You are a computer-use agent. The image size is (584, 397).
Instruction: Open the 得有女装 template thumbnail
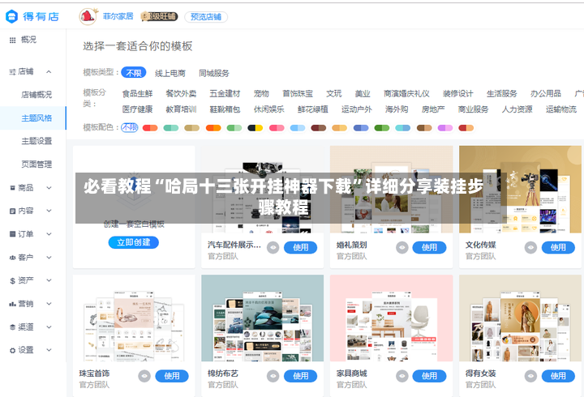click(520, 318)
